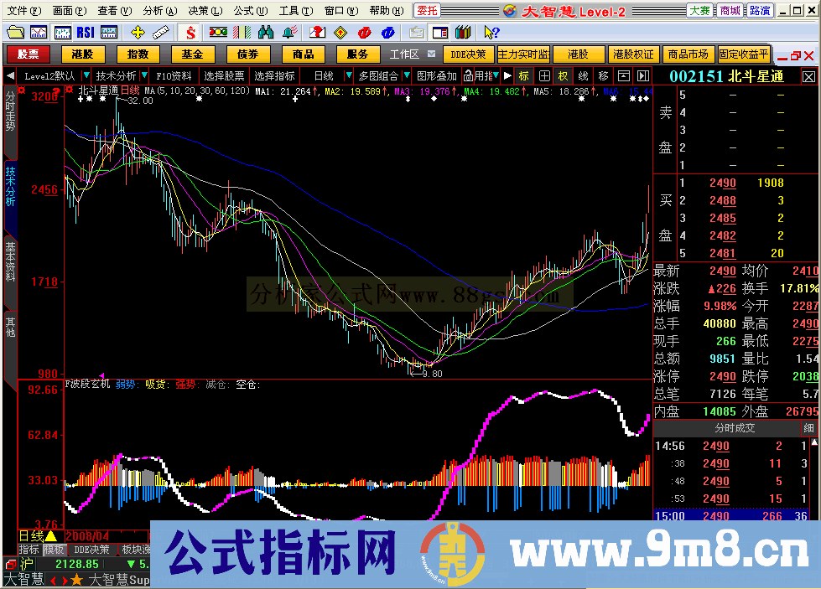
Task: Open the 文件(F) menu
Action: 23,10
